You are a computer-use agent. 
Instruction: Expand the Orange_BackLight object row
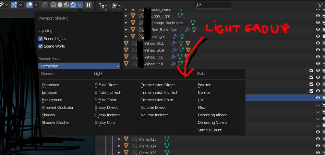[126, 23]
